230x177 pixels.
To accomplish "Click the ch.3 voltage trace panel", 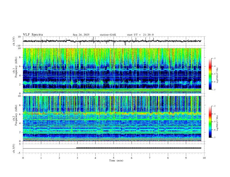I will tap(114, 148).
